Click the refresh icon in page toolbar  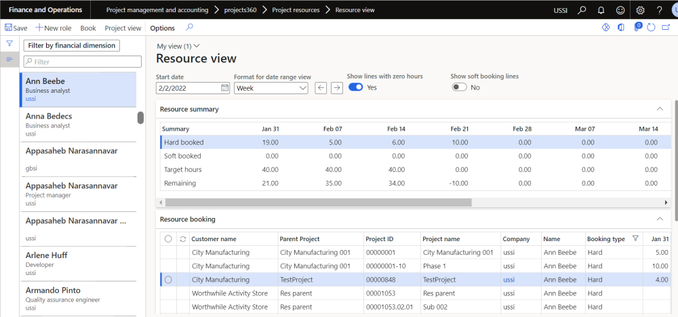(651, 28)
